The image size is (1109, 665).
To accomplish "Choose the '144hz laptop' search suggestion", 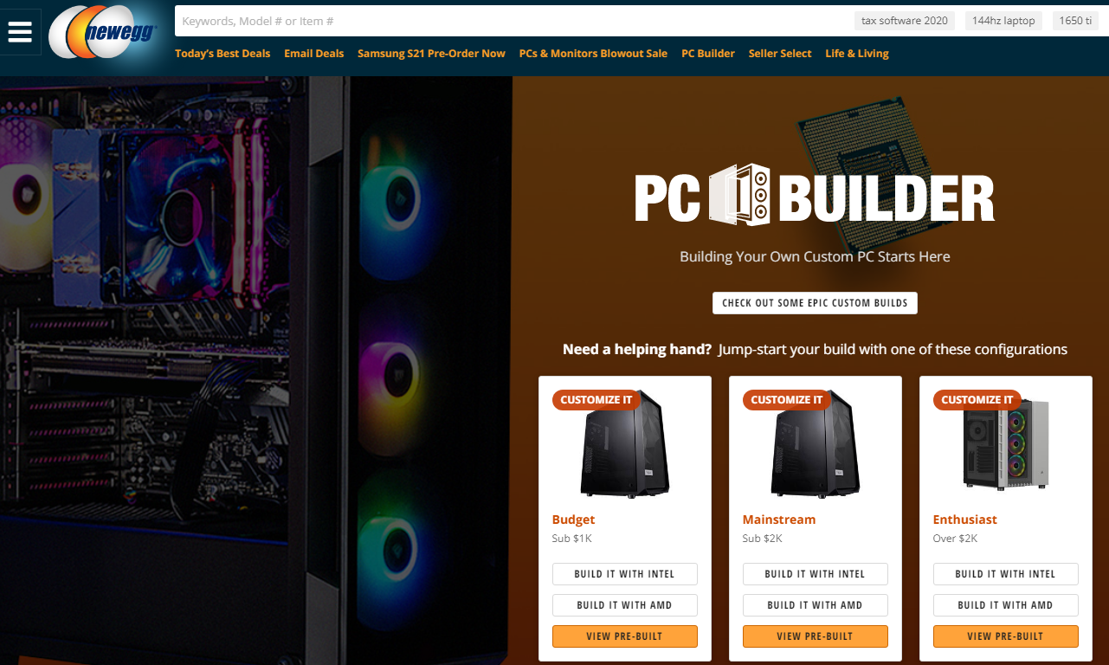I will 1003,21.
